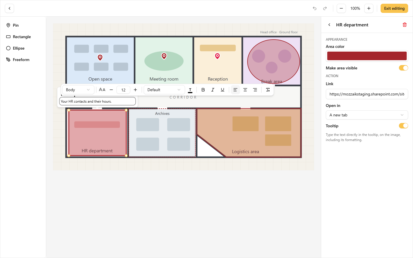The height and width of the screenshot is (258, 413).
Task: Zoom out of the floor plan
Action: [341, 8]
